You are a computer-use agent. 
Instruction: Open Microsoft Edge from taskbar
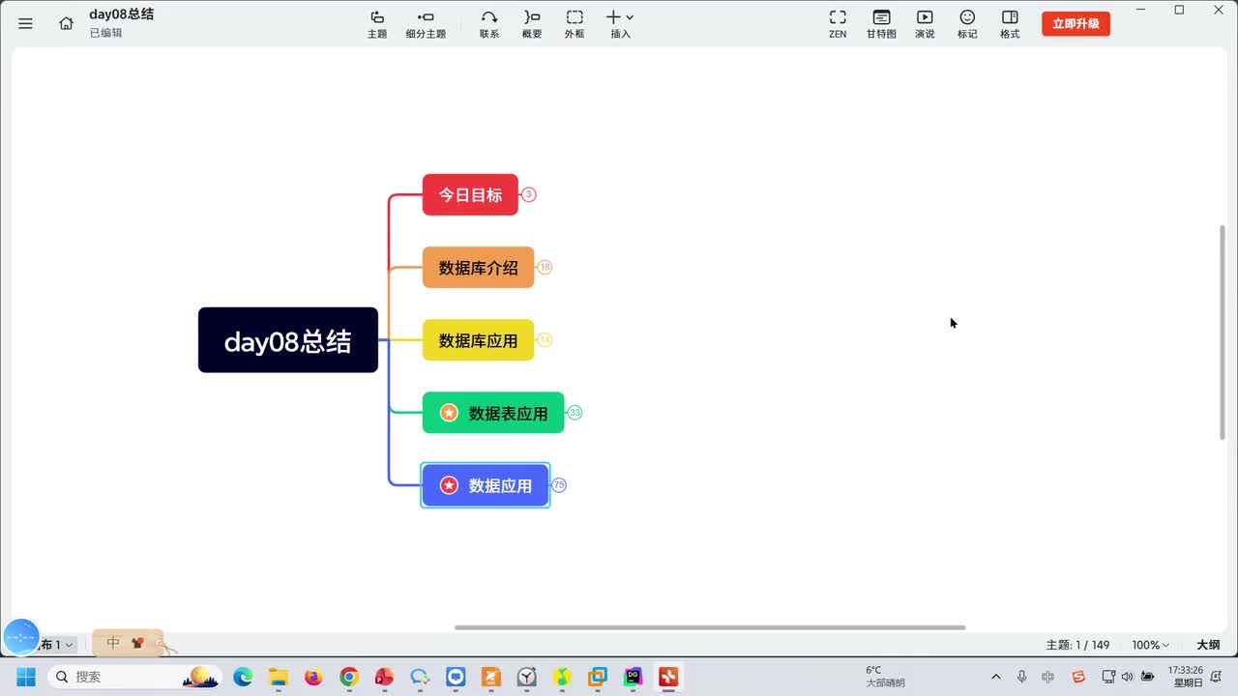[243, 677]
